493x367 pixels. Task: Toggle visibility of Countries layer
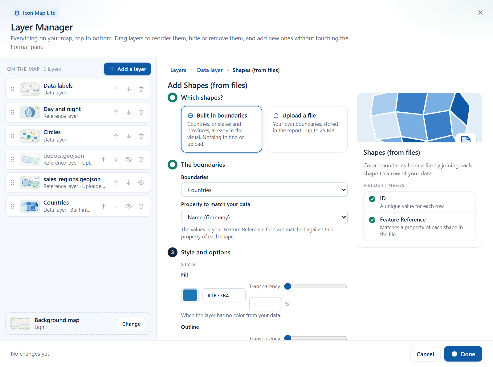[x=128, y=206]
